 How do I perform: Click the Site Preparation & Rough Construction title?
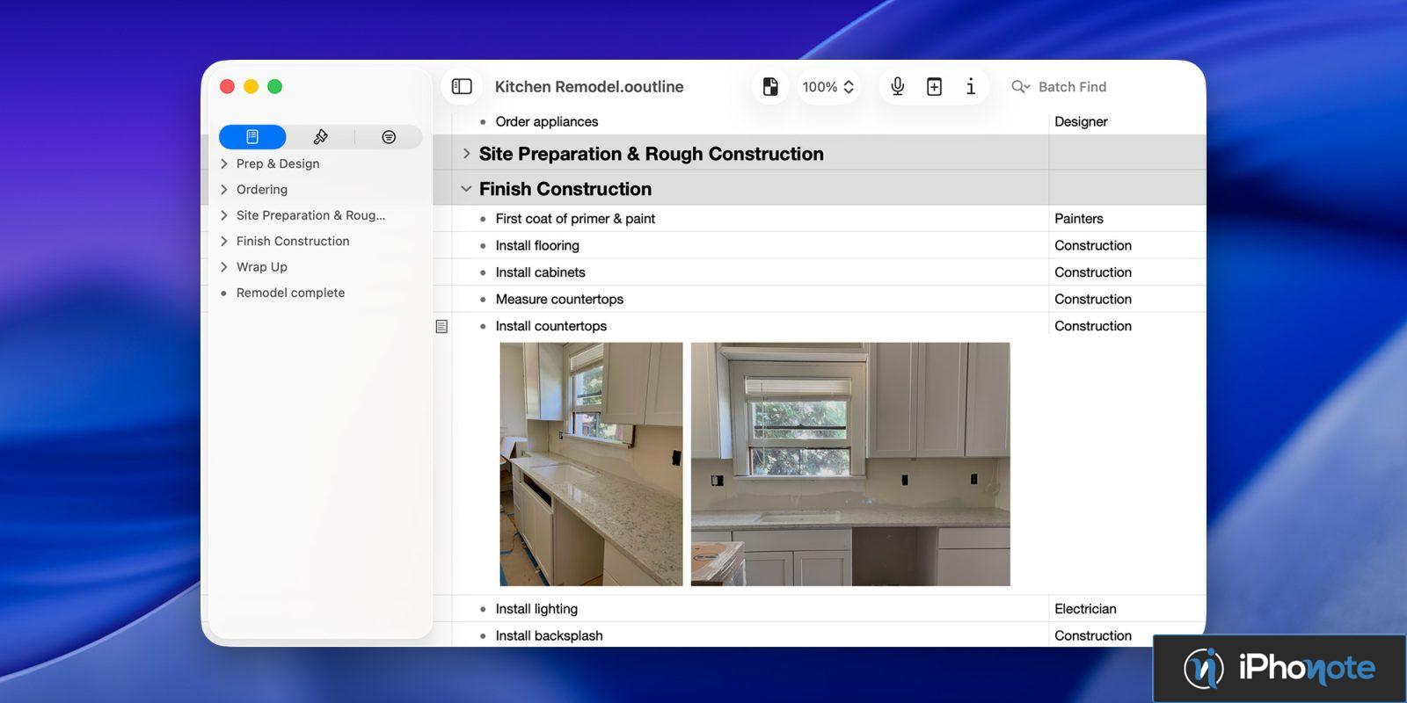point(652,154)
